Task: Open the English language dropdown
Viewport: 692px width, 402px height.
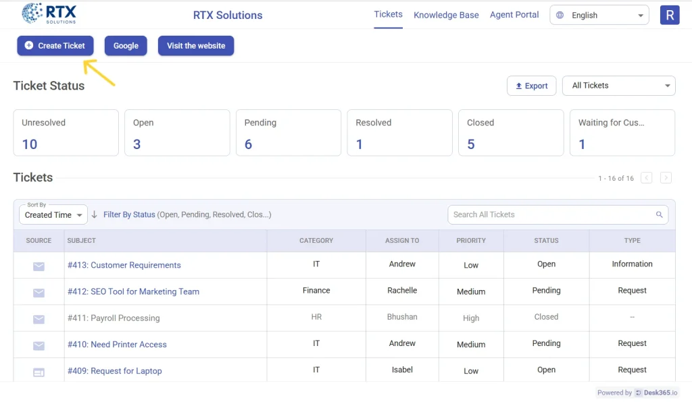Action: (x=599, y=14)
